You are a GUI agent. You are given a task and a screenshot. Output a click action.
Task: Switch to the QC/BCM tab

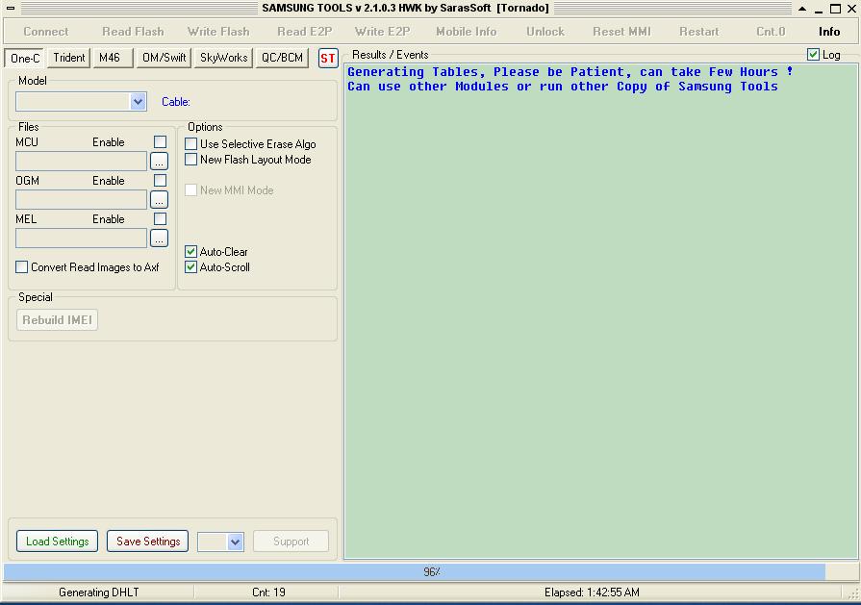[x=282, y=58]
